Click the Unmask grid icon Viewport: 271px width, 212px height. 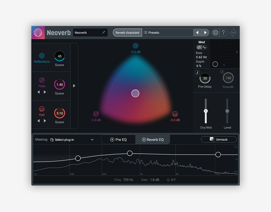(212, 139)
